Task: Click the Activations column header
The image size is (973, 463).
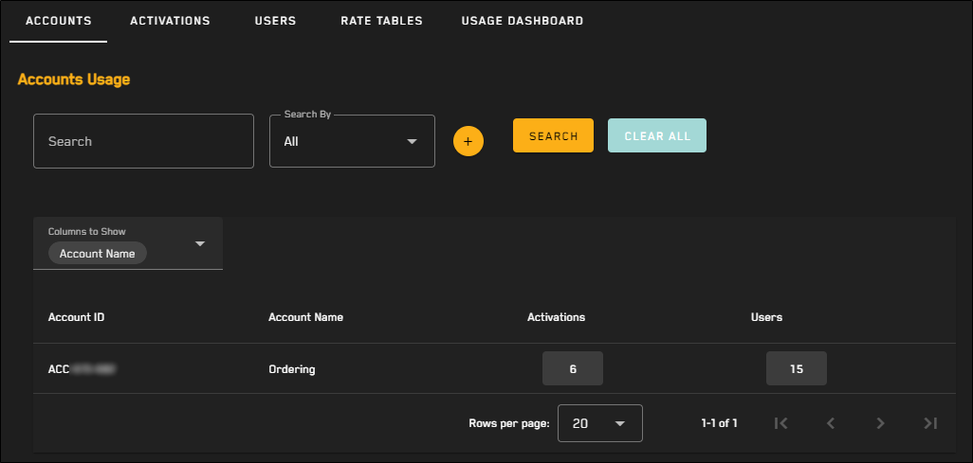Action: click(x=556, y=317)
